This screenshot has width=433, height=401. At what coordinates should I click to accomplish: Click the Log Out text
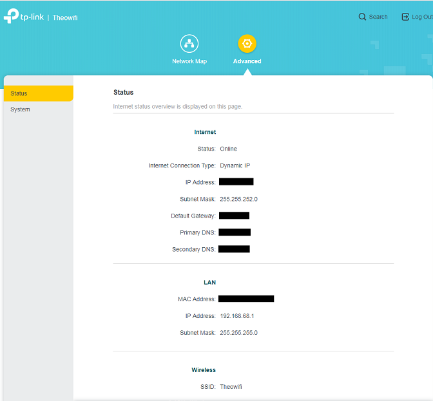(422, 17)
